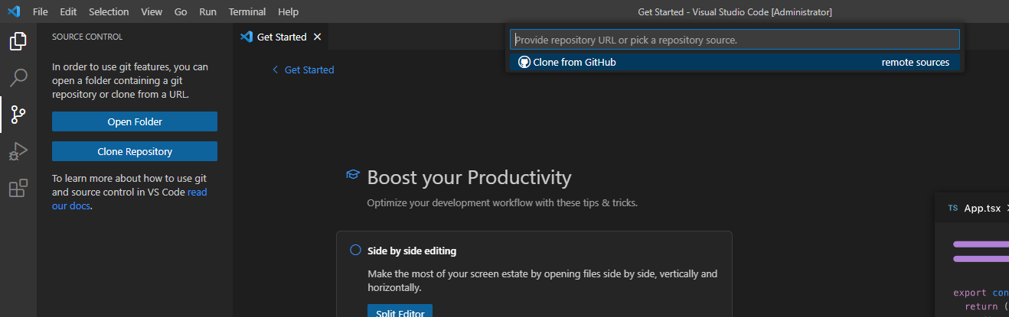Click the Side by side editing heading
This screenshot has height=317, width=1009.
point(412,251)
